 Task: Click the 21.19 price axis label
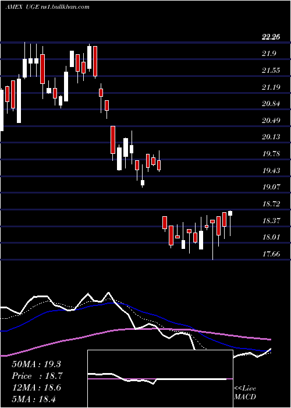click(x=271, y=87)
